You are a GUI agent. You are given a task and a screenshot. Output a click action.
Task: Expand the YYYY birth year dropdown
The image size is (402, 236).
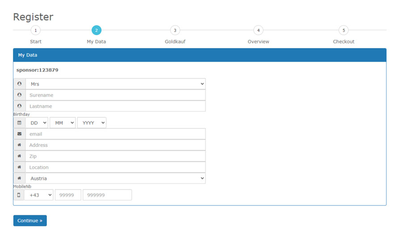pos(92,123)
